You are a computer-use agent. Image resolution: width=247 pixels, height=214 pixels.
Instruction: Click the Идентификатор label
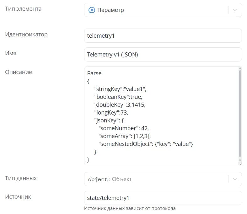click(26, 35)
